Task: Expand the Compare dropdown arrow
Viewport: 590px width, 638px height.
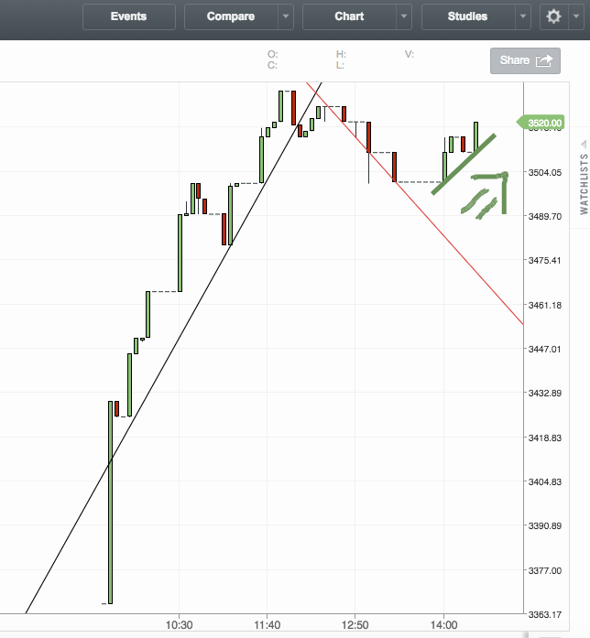Action: tap(287, 16)
